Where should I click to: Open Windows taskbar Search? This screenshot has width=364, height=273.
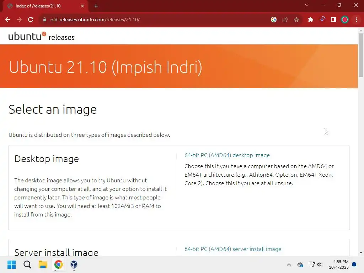27,264
